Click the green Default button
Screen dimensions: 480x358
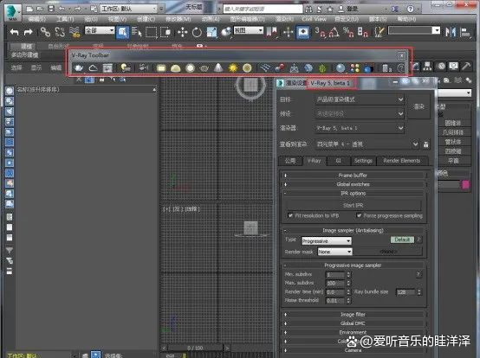click(402, 240)
